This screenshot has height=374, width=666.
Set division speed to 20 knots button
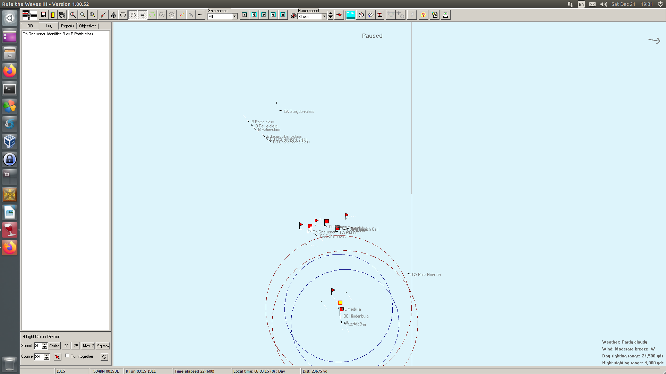66,346
